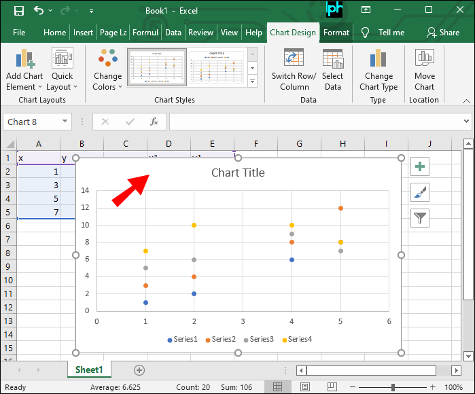Open the Name Box dropdown arrow

(x=65, y=122)
